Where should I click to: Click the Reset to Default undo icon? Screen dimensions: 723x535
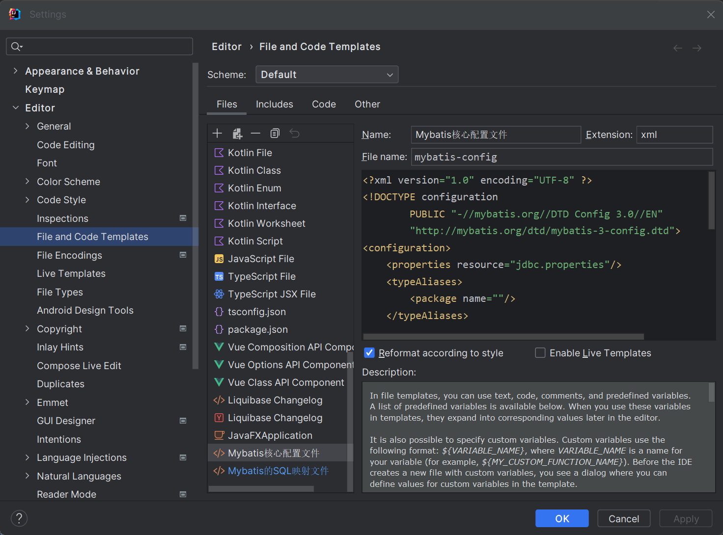click(294, 133)
